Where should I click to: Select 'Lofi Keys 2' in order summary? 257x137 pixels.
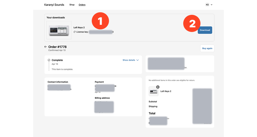point(166,91)
